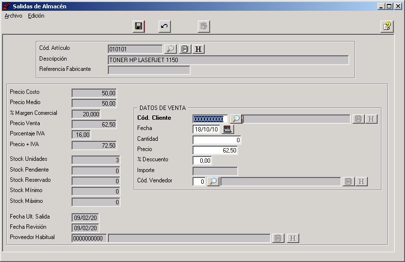Image resolution: width=405 pixels, height=262 pixels.
Task: Search article code with magnifier icon
Action: 170,49
